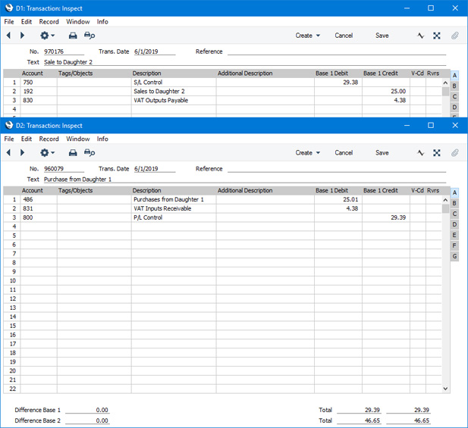Select debit value 25.01 in D2 window
This screenshot has width=468, height=428.
point(338,199)
